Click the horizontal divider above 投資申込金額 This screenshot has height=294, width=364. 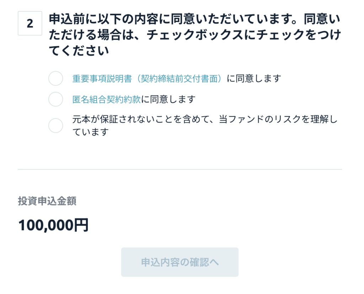point(180,169)
